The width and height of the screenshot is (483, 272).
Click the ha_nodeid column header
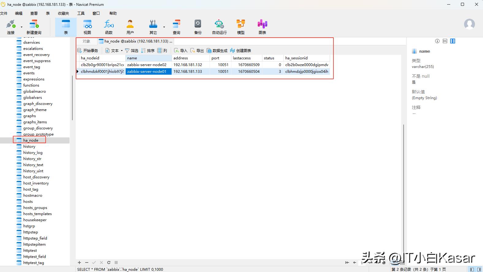click(x=102, y=58)
